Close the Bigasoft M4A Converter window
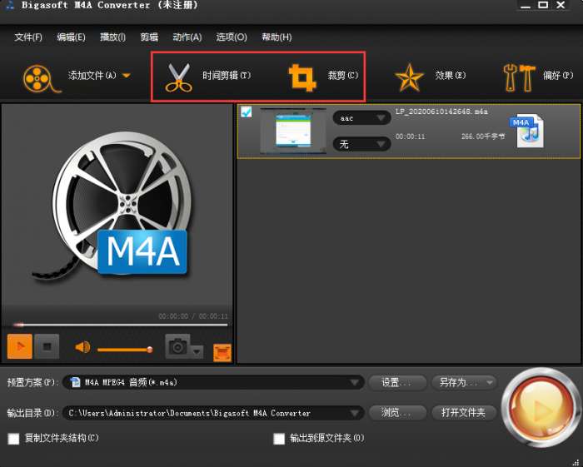This screenshot has width=583, height=467. [561, 5]
